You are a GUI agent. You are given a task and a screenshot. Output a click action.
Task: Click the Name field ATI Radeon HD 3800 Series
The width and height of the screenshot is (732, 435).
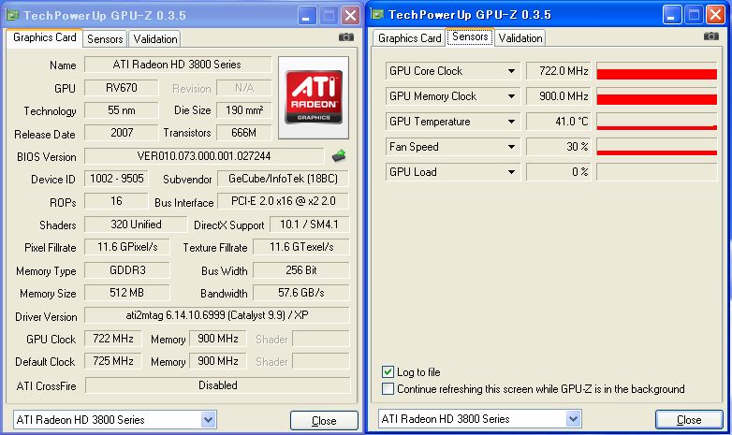coord(178,65)
